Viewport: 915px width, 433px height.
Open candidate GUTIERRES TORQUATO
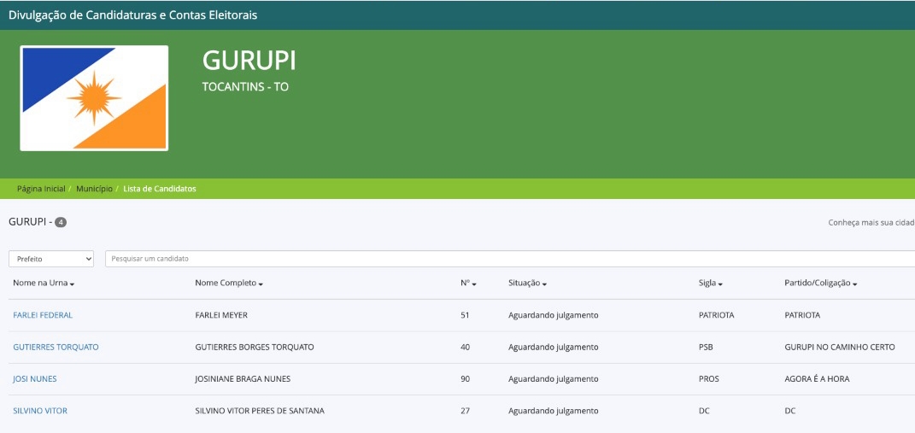(56, 347)
